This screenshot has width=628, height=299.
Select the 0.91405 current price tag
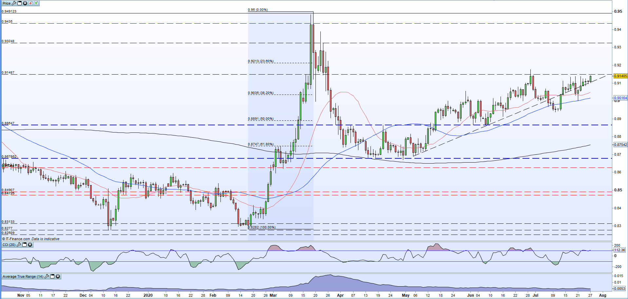620,76
